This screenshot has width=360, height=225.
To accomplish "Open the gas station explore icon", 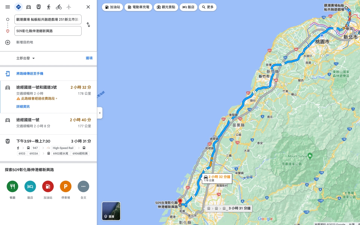I will 48,187.
